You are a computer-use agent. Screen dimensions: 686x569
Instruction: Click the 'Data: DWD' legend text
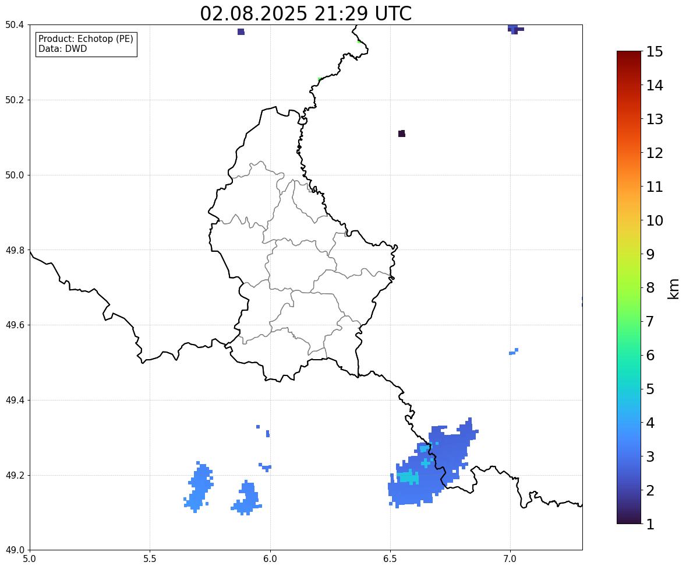coord(62,48)
